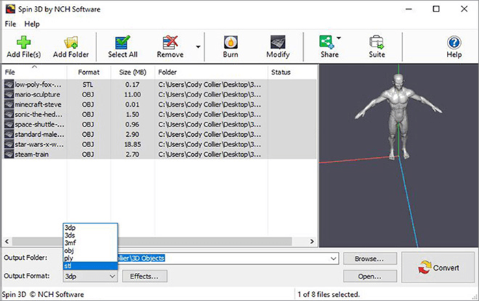
Task: Open the File menu
Action: 10,24
